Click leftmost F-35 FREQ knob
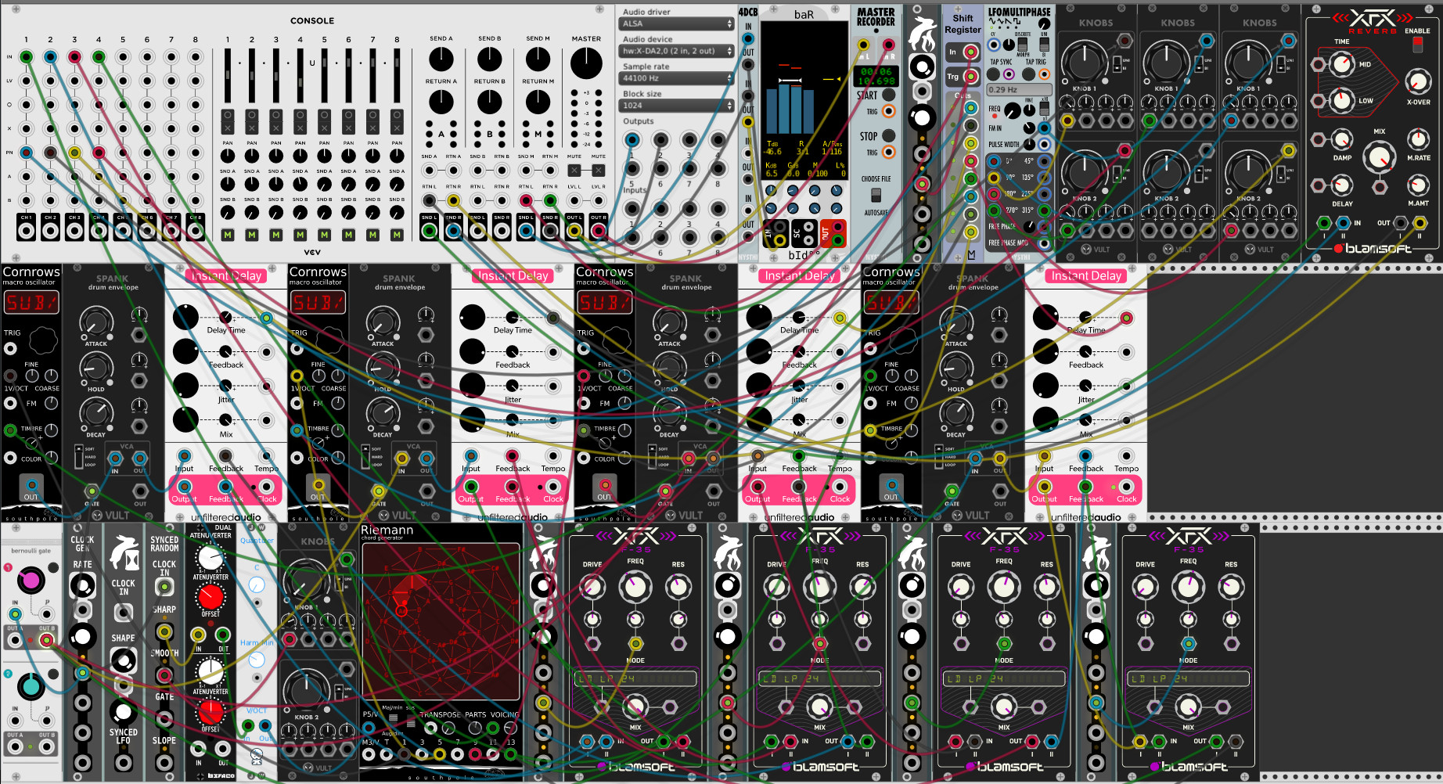1443x784 pixels. (x=635, y=586)
